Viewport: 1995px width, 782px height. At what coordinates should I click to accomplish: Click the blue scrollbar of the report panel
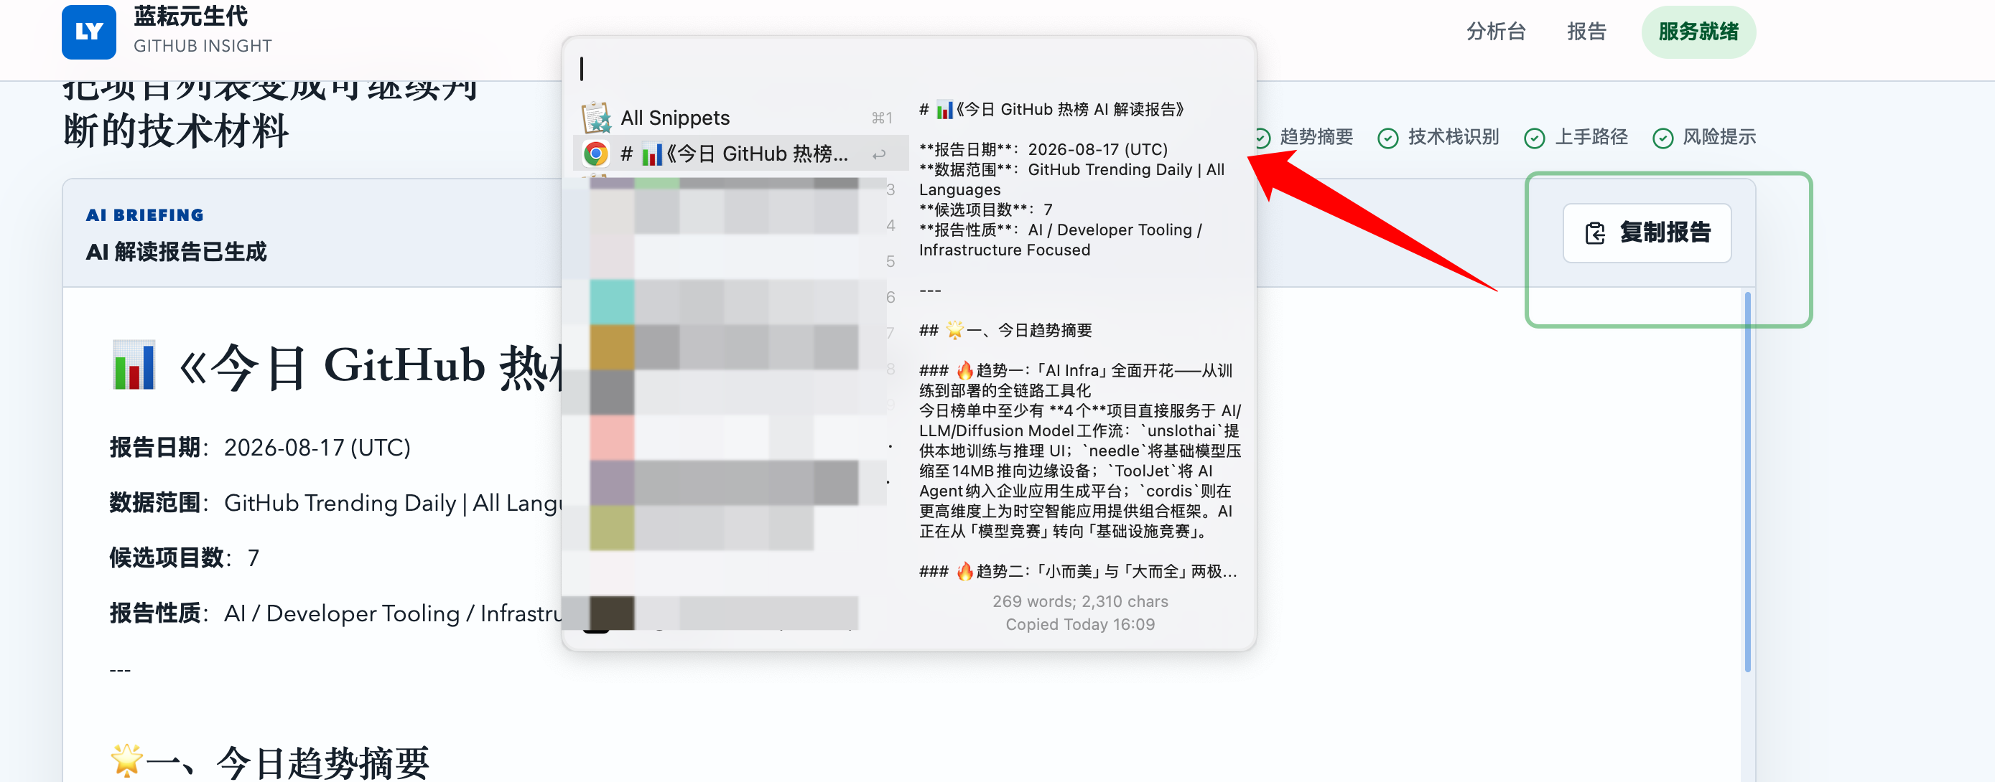tap(1747, 482)
